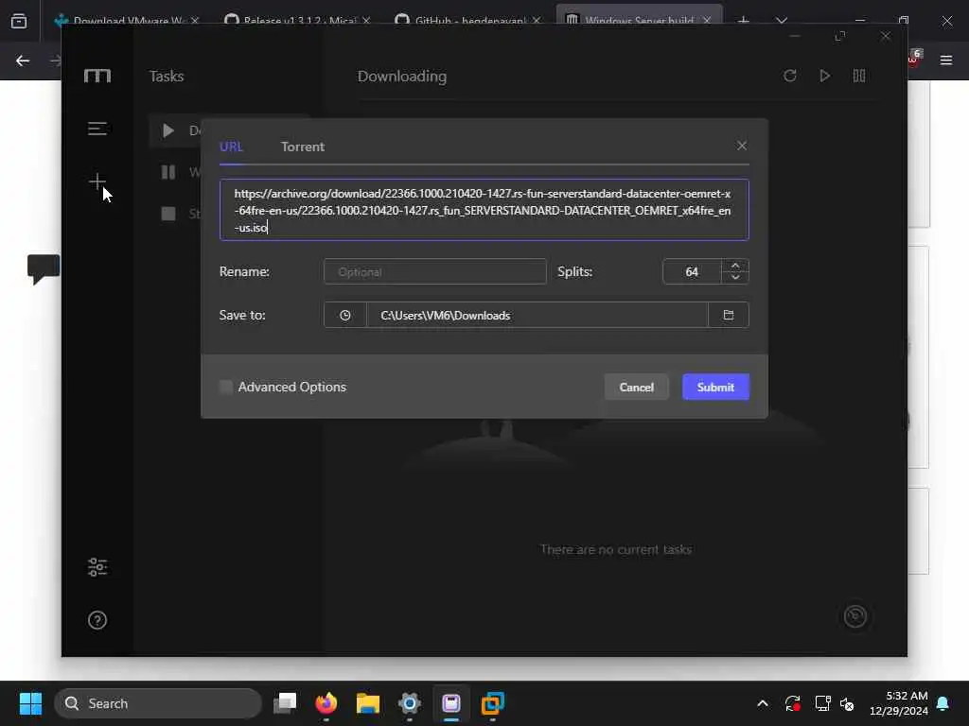Image resolution: width=969 pixels, height=726 pixels.
Task: Open VMware Workstation from the taskbar
Action: pyautogui.click(x=492, y=703)
